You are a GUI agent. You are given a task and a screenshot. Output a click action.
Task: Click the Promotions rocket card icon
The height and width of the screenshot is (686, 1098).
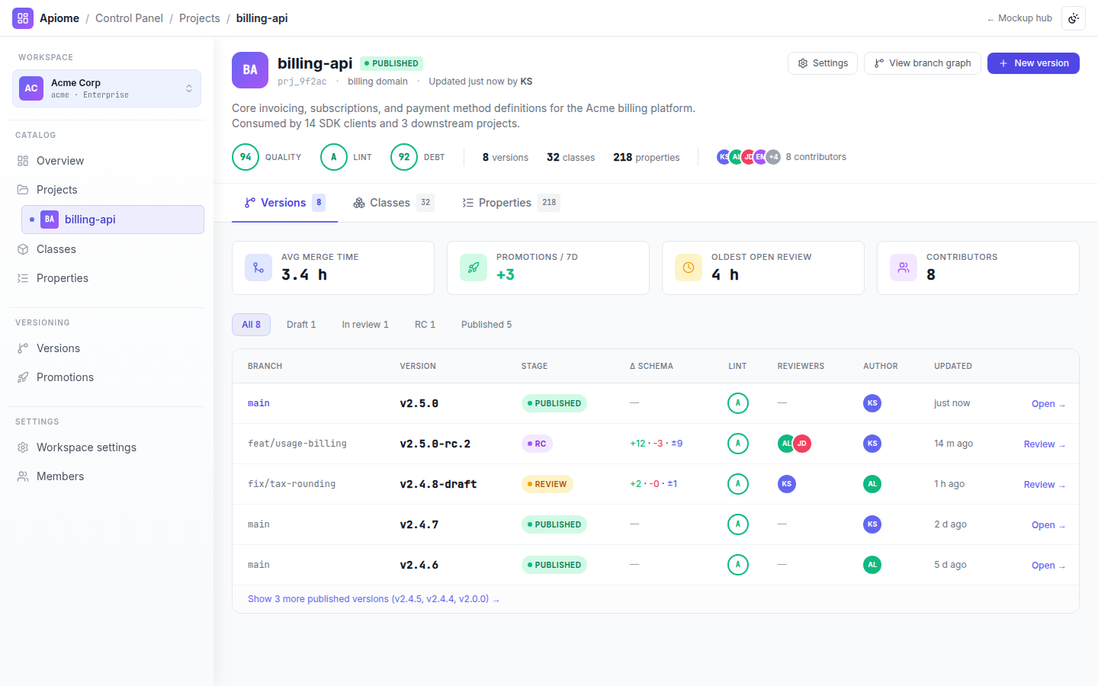pos(474,268)
